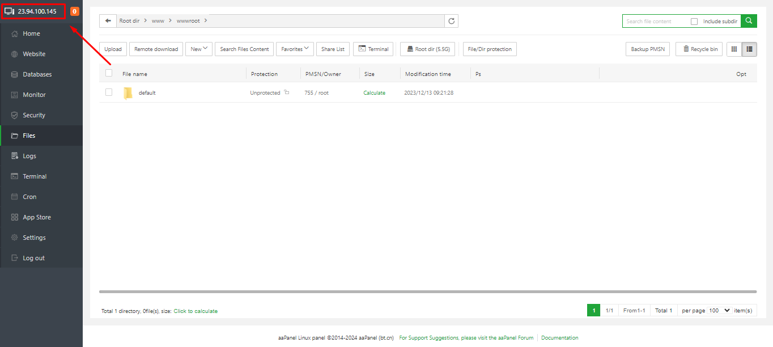Click Root dir in the breadcrumb

coord(129,21)
